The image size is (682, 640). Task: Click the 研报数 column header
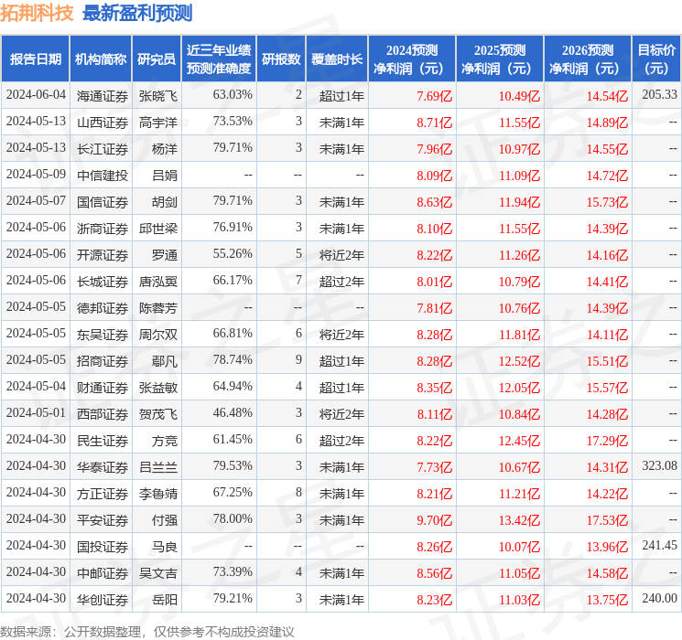coord(281,59)
